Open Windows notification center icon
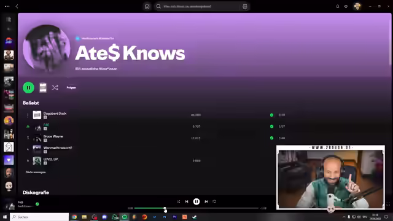 [x=386, y=217]
